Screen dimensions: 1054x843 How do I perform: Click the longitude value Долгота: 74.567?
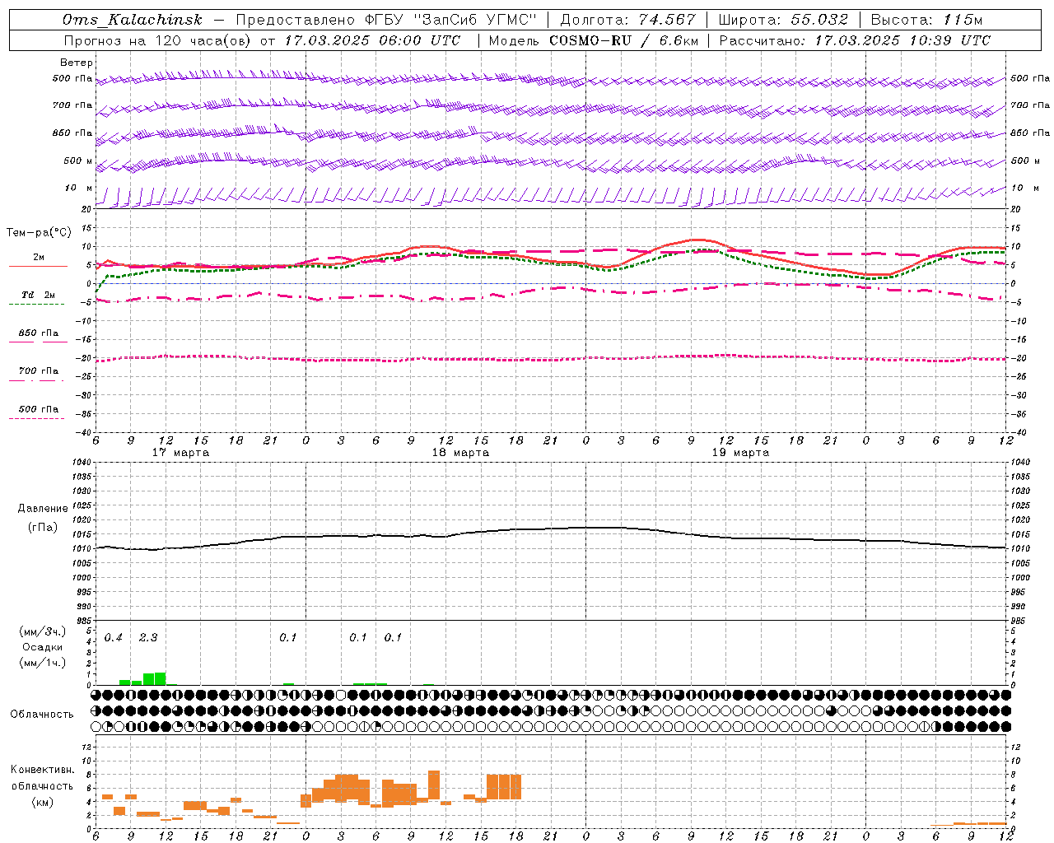coord(627,20)
